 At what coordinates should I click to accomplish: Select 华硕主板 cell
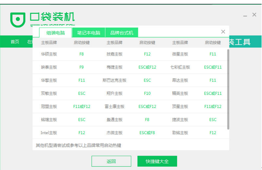49,54
